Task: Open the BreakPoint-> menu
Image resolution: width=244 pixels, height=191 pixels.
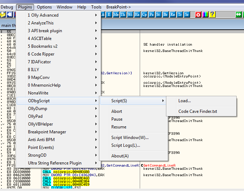Action: [x=118, y=7]
